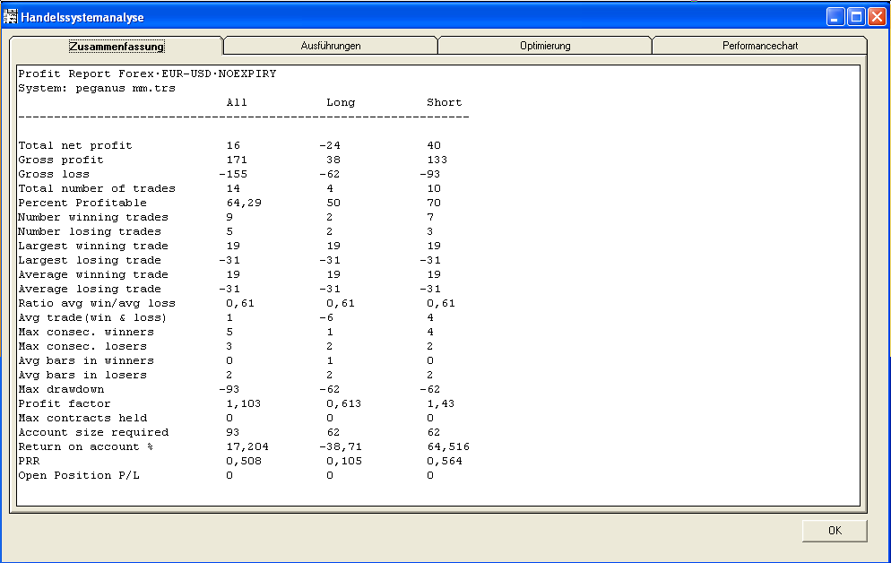
Task: Click the Profit factor Short value 1,43
Action: pos(441,403)
